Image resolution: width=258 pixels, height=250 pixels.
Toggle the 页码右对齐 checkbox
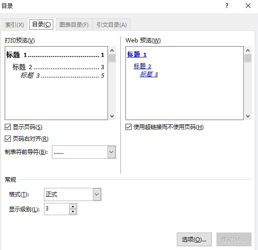[x=8, y=139]
